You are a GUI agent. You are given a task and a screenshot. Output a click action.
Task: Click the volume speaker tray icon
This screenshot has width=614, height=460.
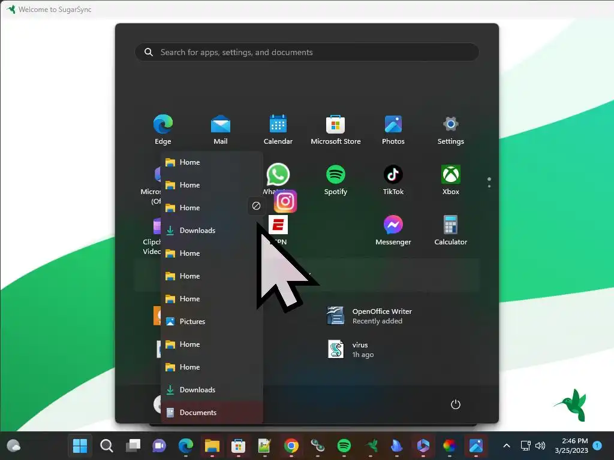540,446
